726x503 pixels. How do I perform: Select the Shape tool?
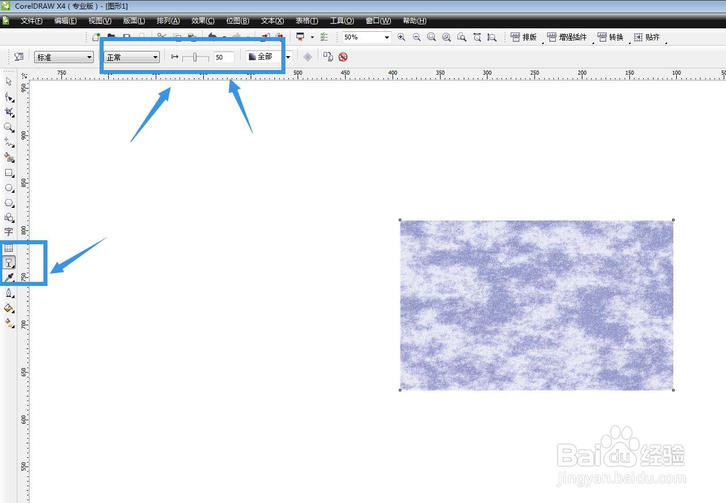9,97
